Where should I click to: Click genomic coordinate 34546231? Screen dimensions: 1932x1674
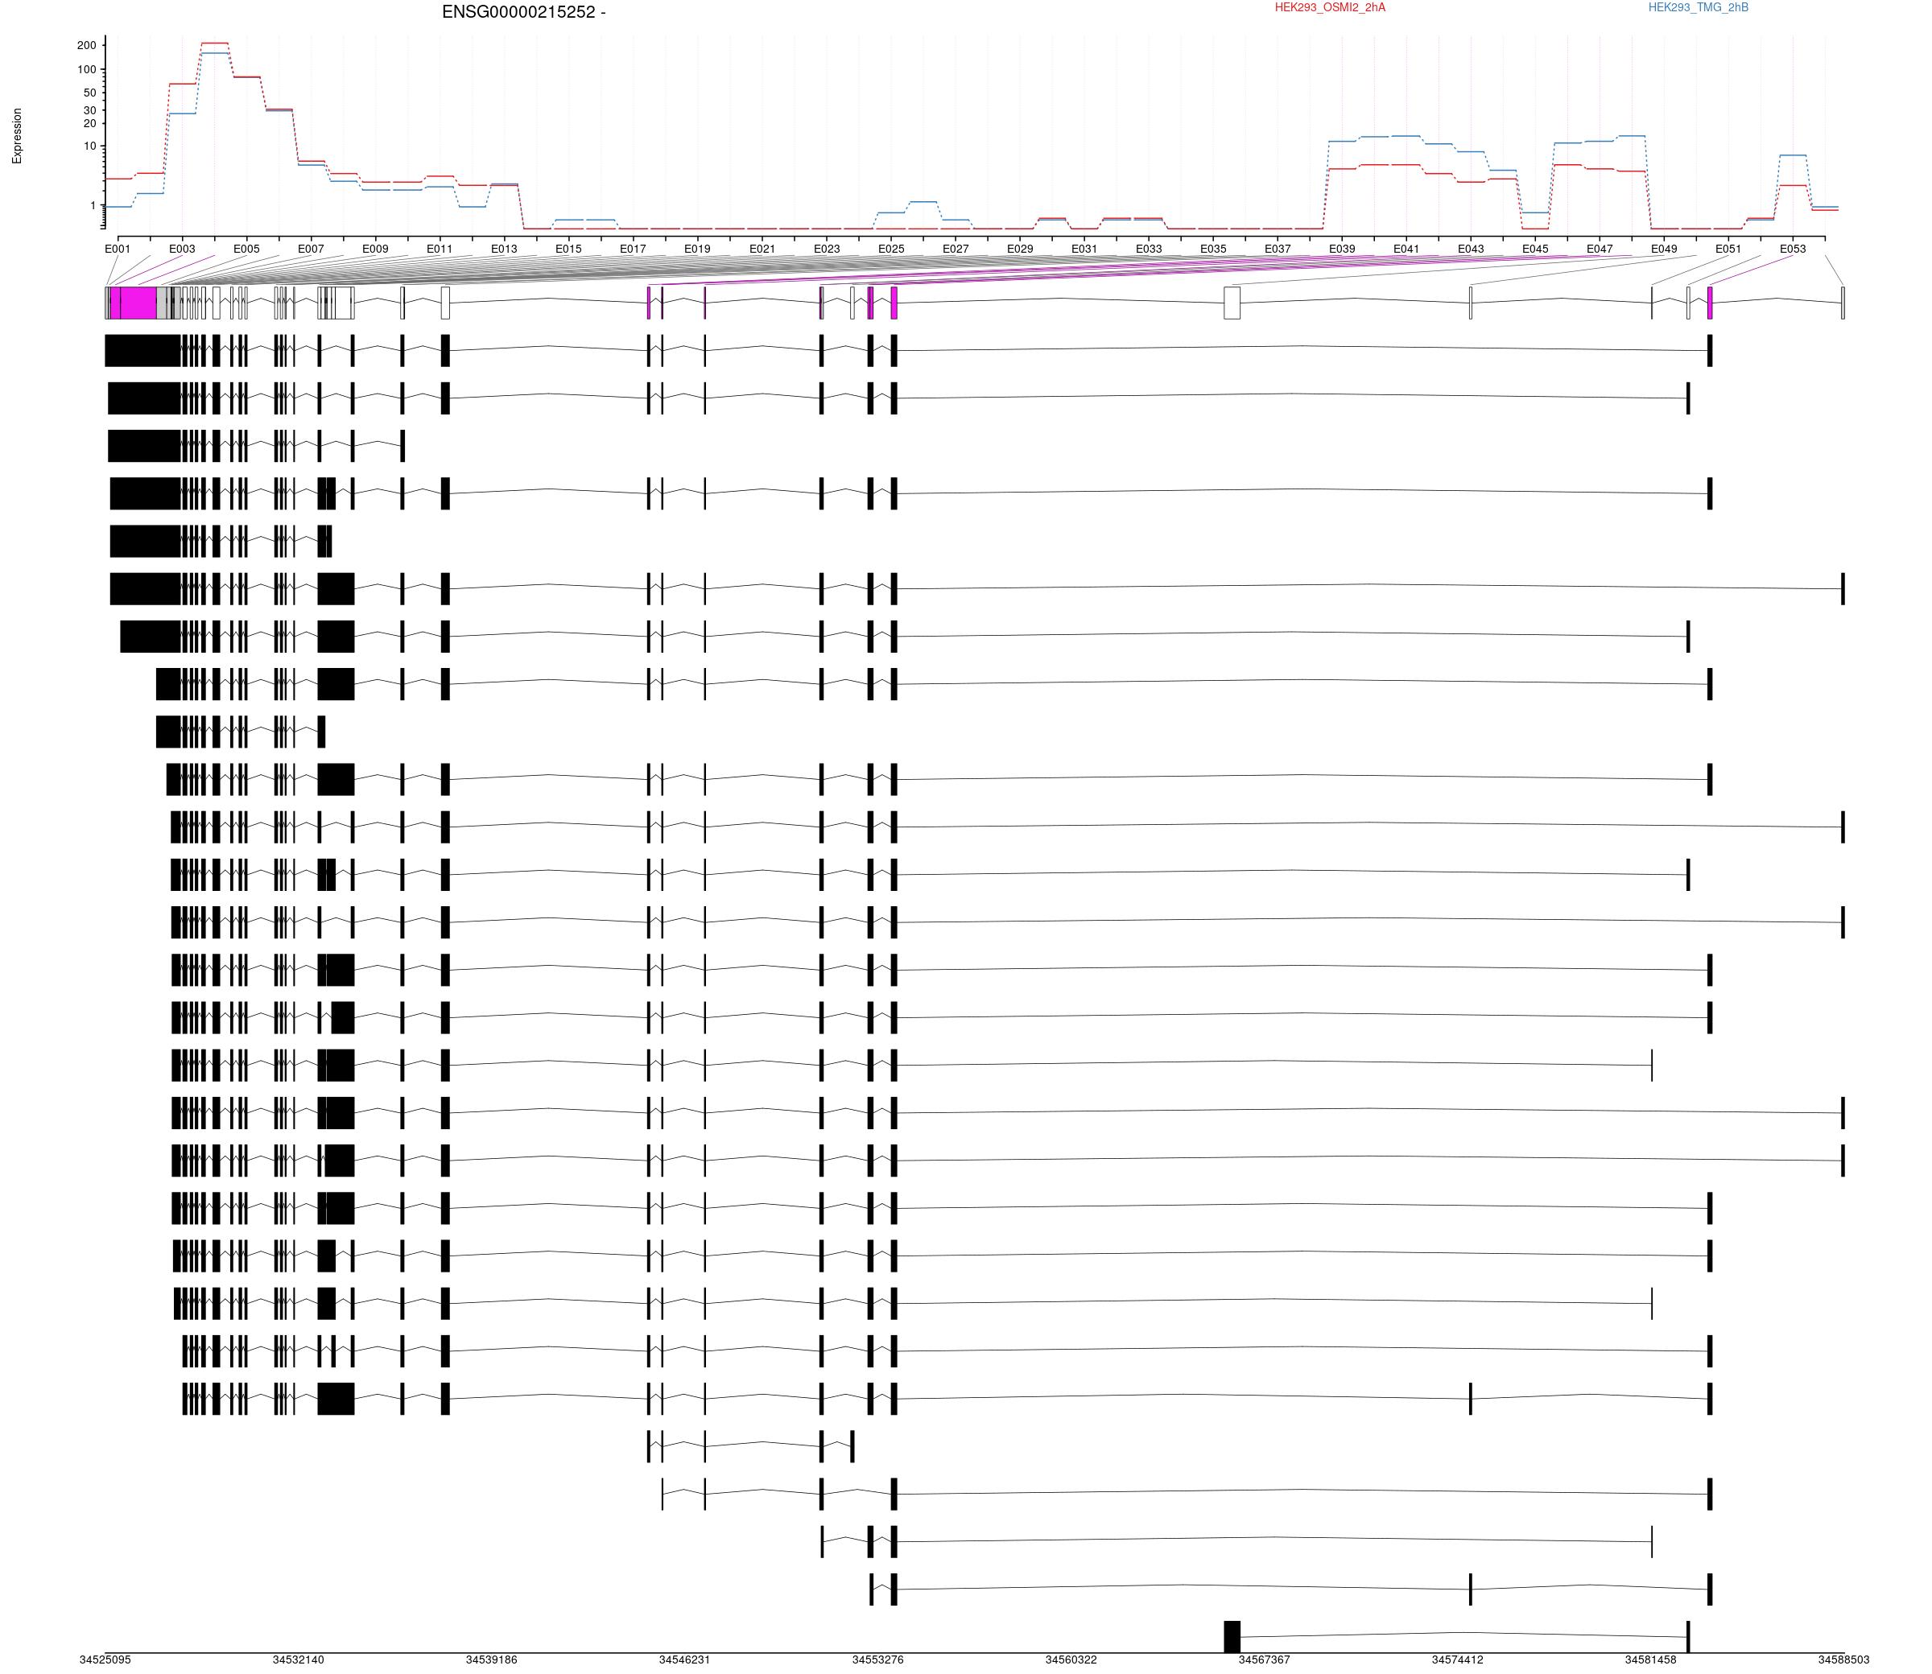[x=685, y=1660]
